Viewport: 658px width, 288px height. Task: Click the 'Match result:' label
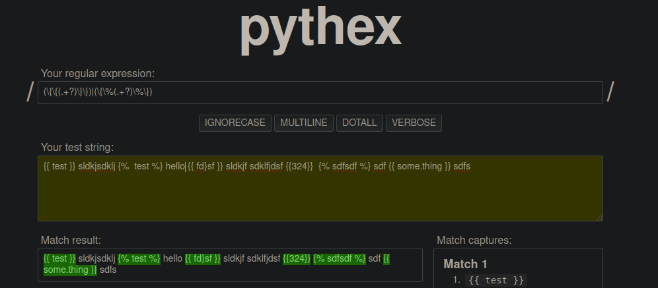pyautogui.click(x=71, y=241)
